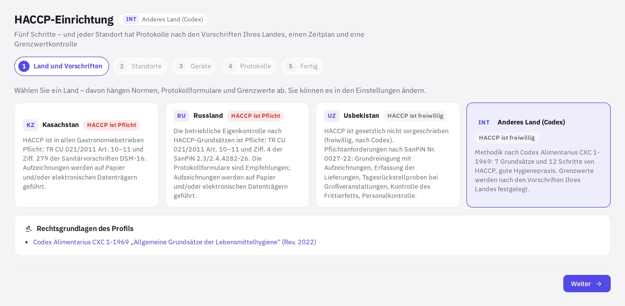
Task: Open the Land und Vorschriften step
Action: [x=62, y=66]
